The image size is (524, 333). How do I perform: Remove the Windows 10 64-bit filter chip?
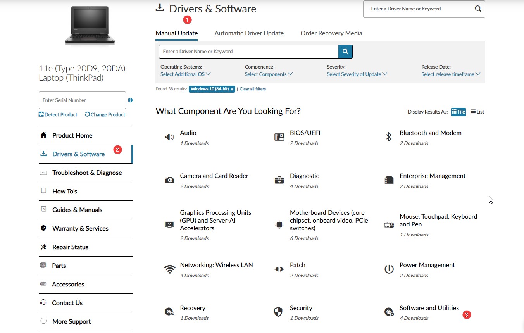point(232,89)
